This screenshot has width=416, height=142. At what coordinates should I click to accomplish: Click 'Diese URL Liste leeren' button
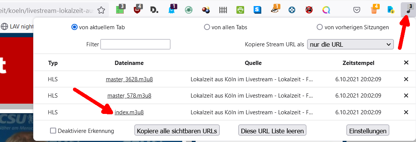pos(272,131)
